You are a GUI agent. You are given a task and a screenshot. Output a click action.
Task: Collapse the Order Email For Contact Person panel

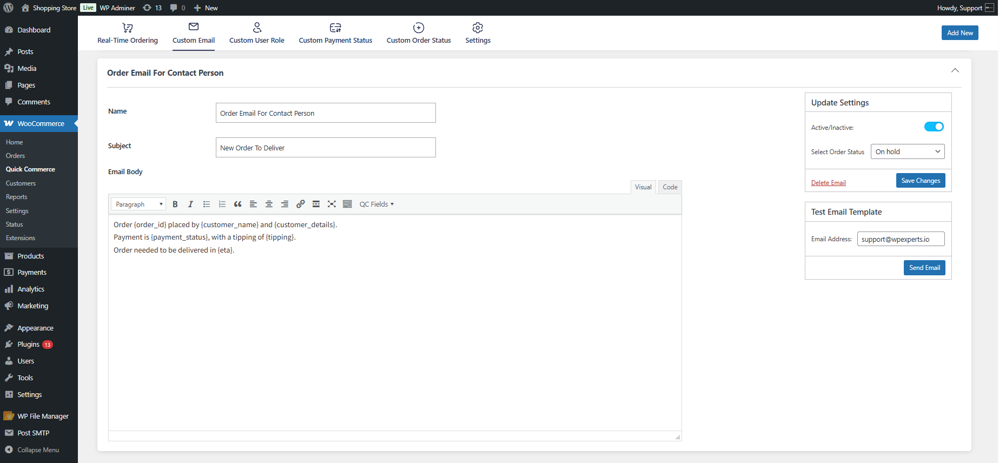(x=955, y=71)
